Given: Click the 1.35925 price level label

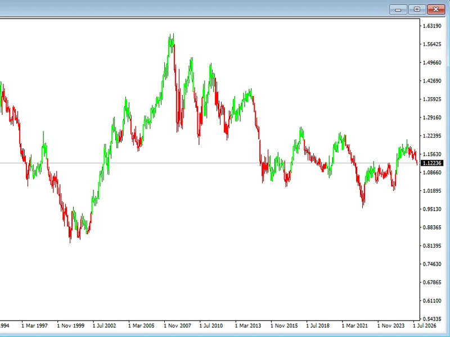Looking at the screenshot, I should [x=432, y=99].
